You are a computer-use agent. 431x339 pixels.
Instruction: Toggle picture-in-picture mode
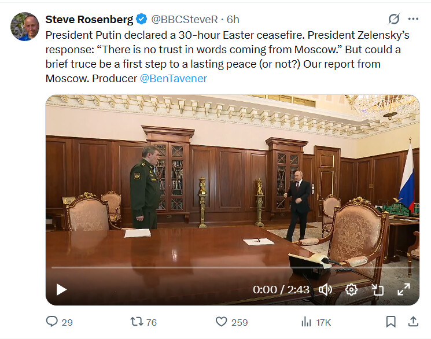tap(377, 289)
